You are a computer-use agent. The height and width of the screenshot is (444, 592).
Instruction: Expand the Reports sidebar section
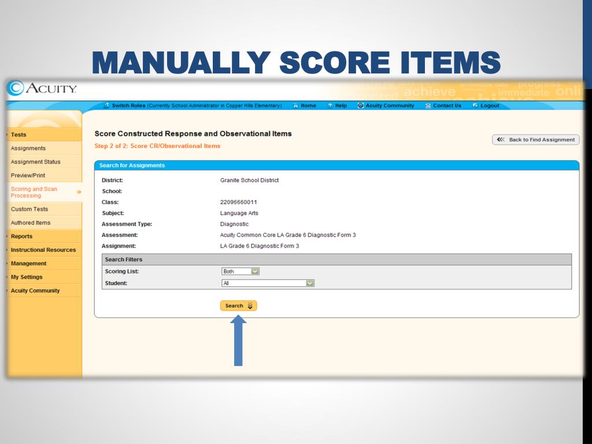44,236
